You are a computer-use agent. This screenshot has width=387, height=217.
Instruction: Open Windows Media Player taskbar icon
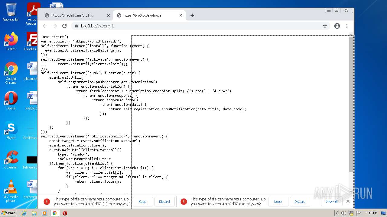(44, 213)
